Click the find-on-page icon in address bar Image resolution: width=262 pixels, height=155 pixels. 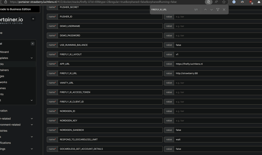209,2
